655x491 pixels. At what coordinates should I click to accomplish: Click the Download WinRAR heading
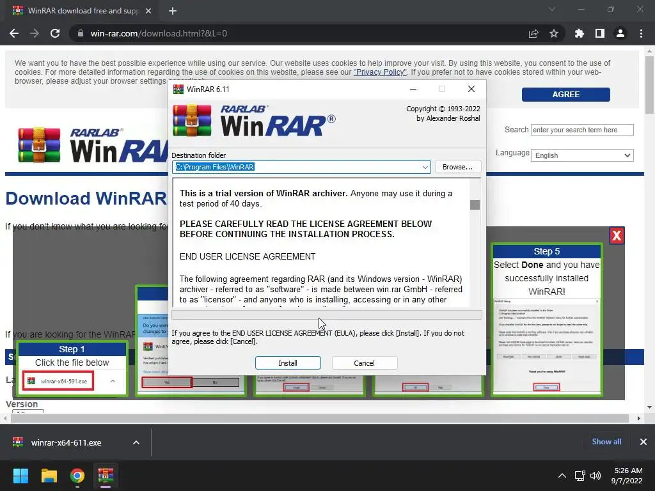[86, 198]
